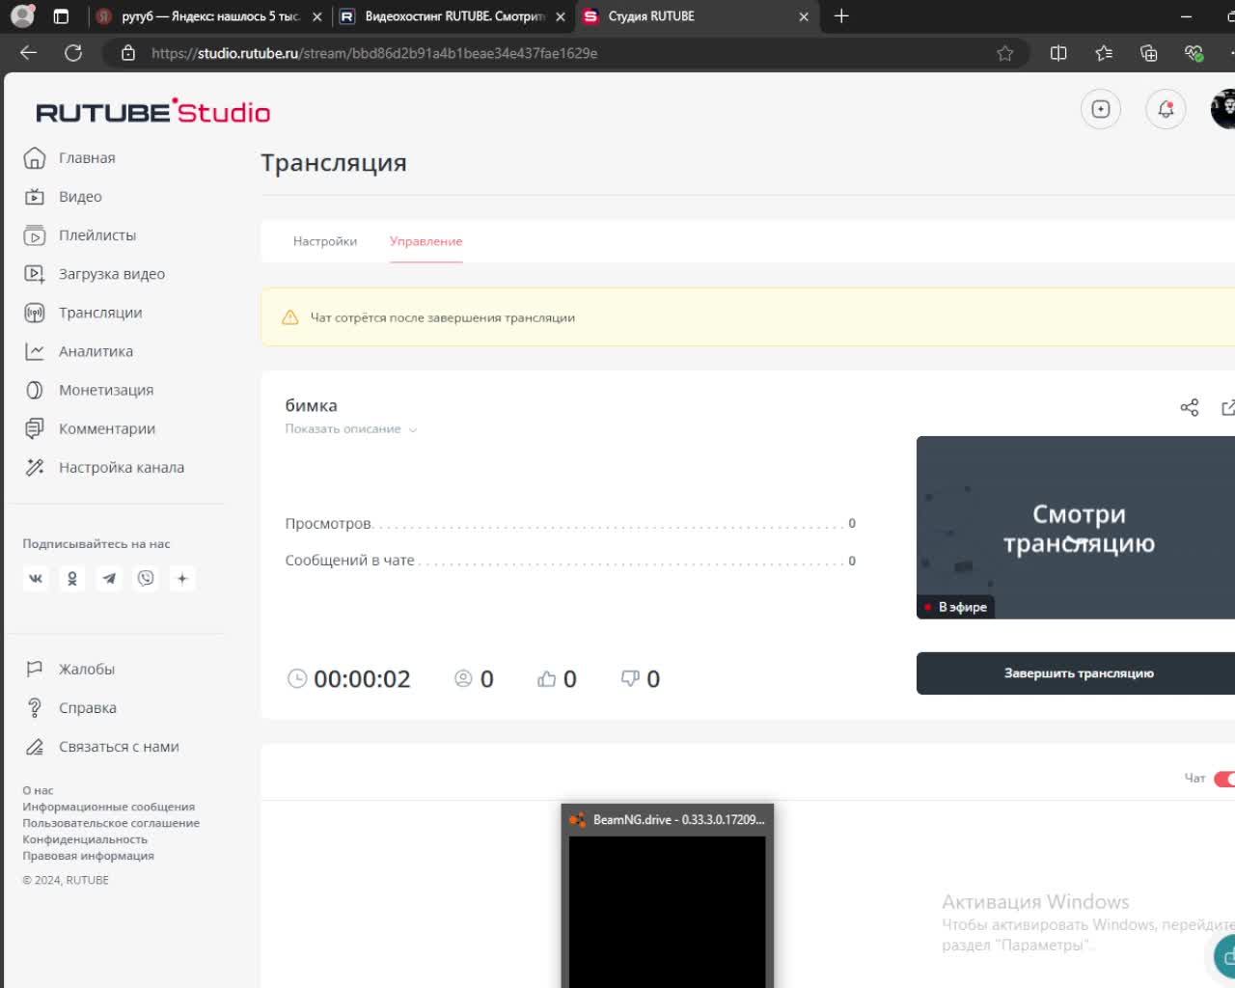Go to Плейлисты in the sidebar
Screen dimensions: 1235x988
point(80,235)
